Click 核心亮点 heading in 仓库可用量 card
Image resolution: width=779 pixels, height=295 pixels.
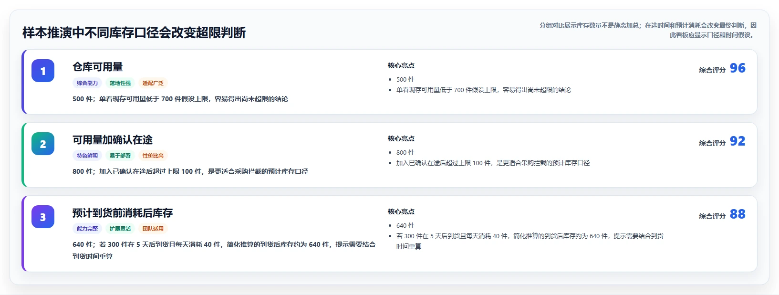(x=401, y=65)
